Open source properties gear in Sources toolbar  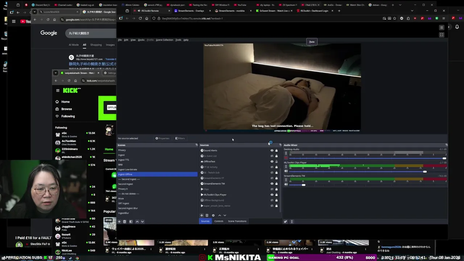[213, 215]
